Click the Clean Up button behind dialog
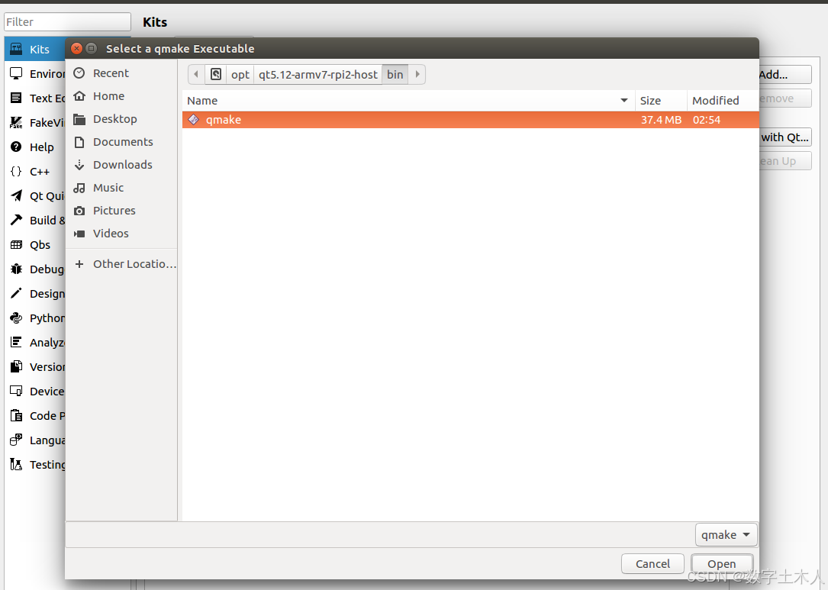The image size is (828, 590). (x=785, y=161)
